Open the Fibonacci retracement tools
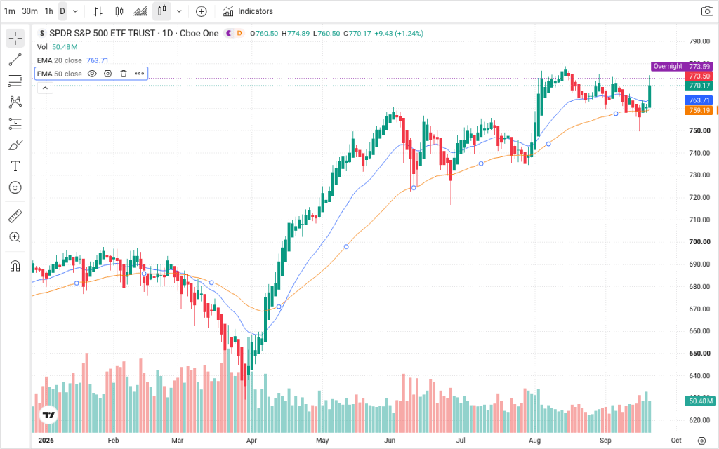The height and width of the screenshot is (449, 719). [15, 81]
